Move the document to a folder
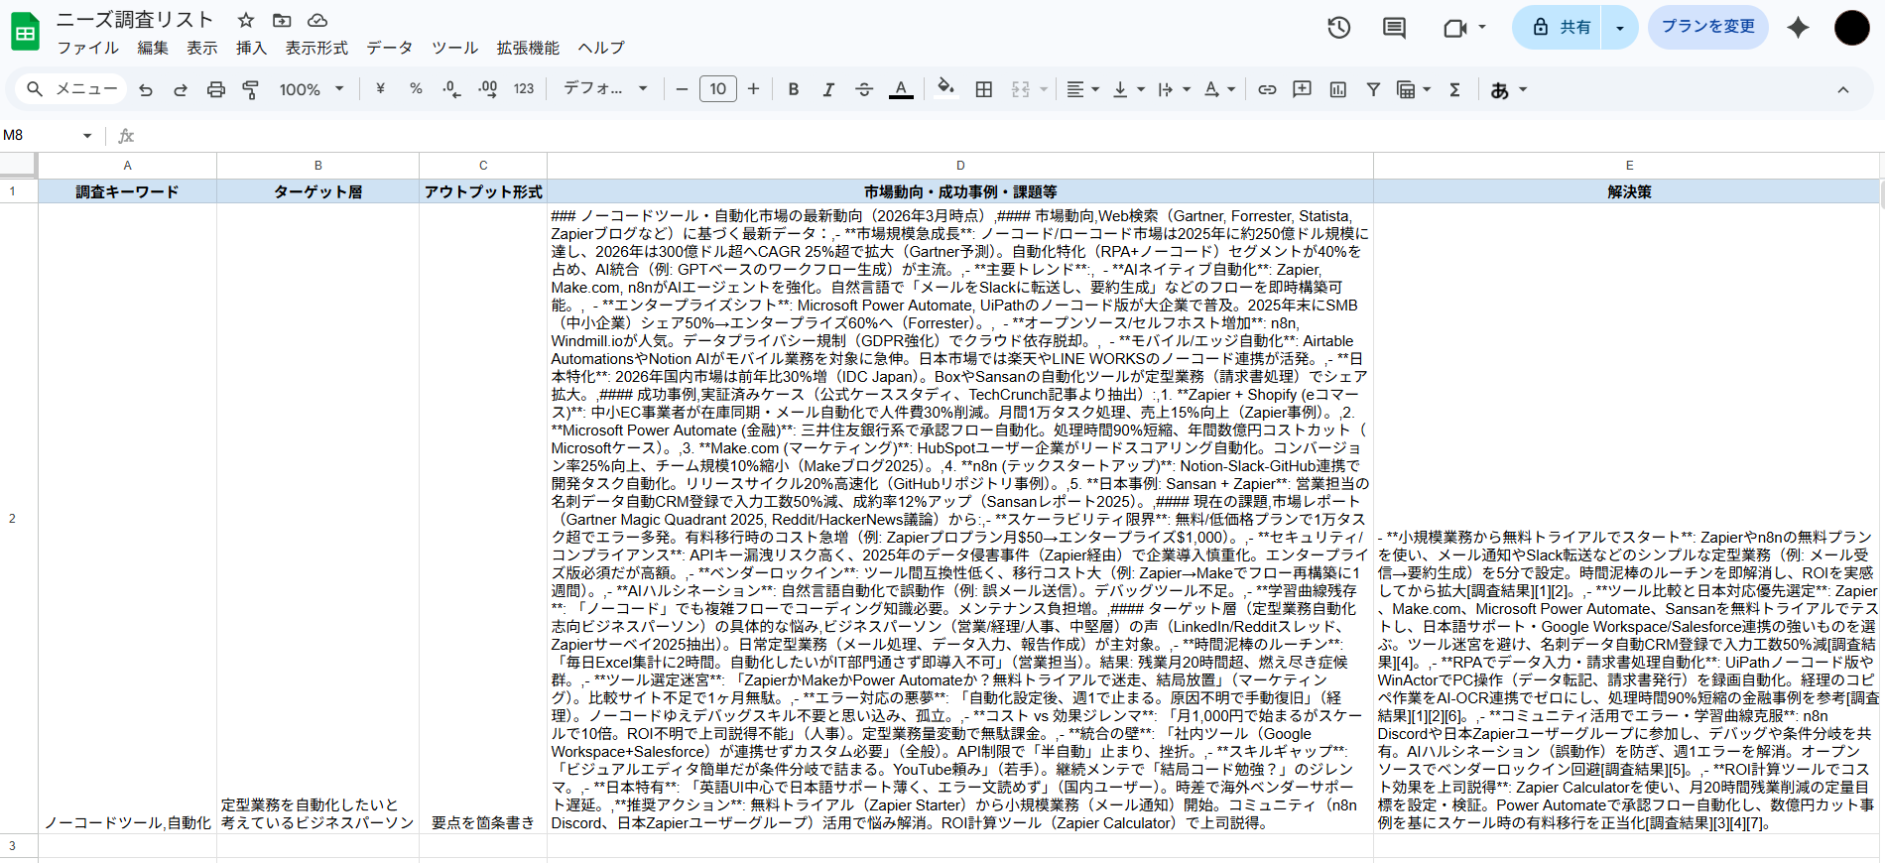1885x863 pixels. pos(282,20)
